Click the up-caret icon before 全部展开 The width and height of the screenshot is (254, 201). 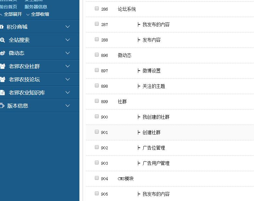pyautogui.click(x=1, y=14)
